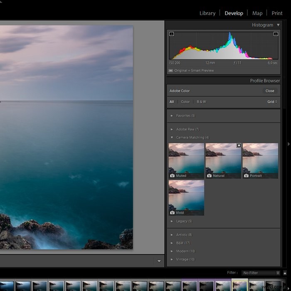Toggle favorite star on Natural profile
The image size is (291, 291).
(x=239, y=145)
